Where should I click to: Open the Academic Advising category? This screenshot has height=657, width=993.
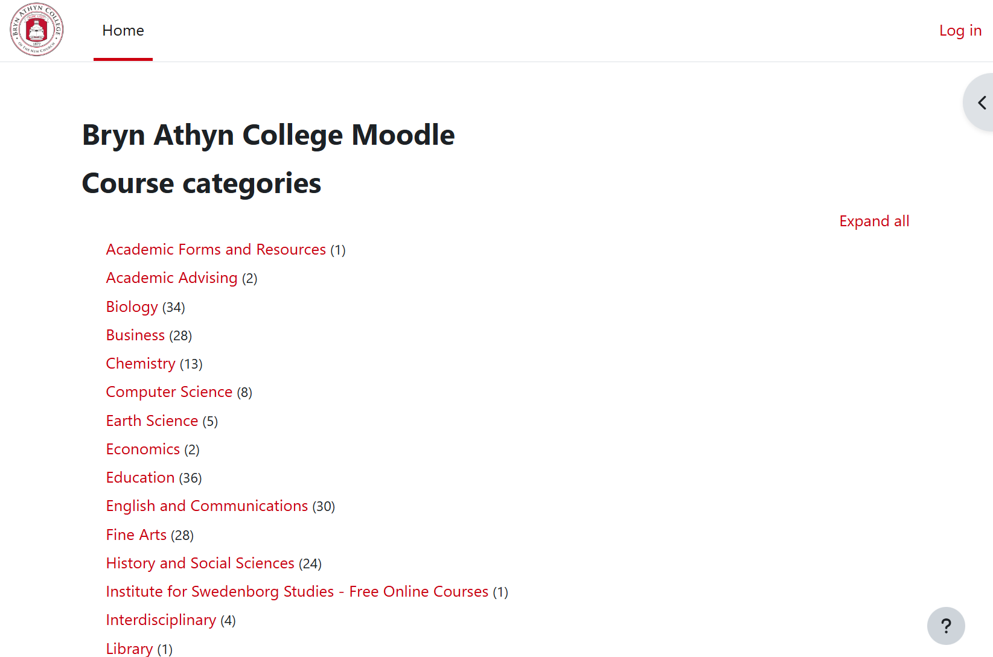click(x=172, y=278)
